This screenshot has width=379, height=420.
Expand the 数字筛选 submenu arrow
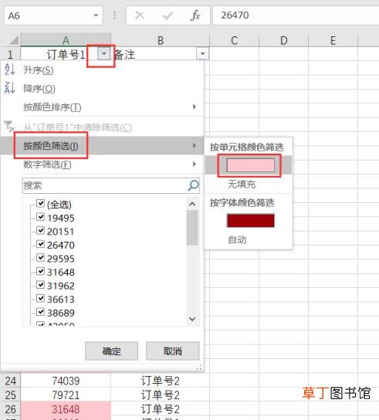tap(195, 164)
